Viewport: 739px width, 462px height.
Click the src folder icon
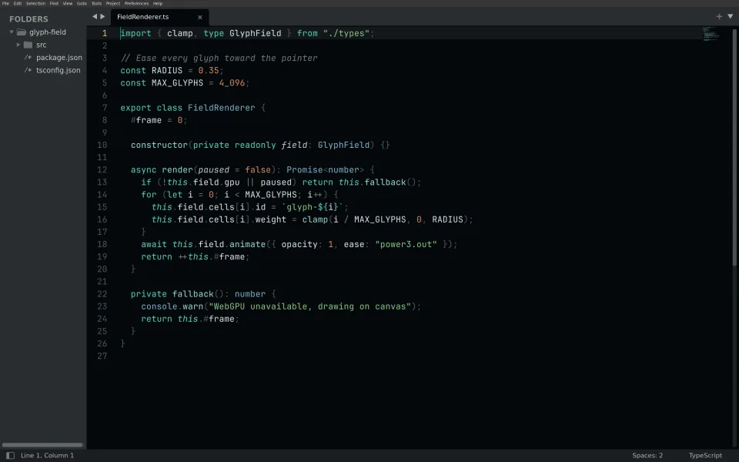pyautogui.click(x=28, y=45)
